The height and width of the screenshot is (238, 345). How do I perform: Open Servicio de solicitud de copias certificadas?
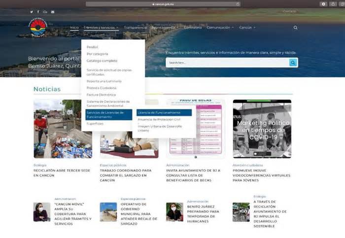tap(109, 72)
